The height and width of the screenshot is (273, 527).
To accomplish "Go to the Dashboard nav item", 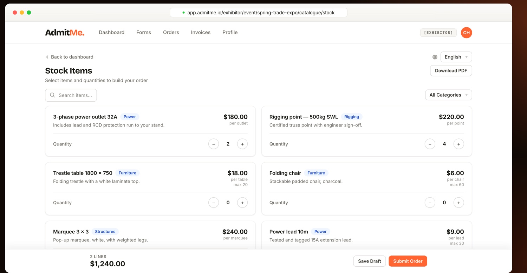I will coord(111,33).
